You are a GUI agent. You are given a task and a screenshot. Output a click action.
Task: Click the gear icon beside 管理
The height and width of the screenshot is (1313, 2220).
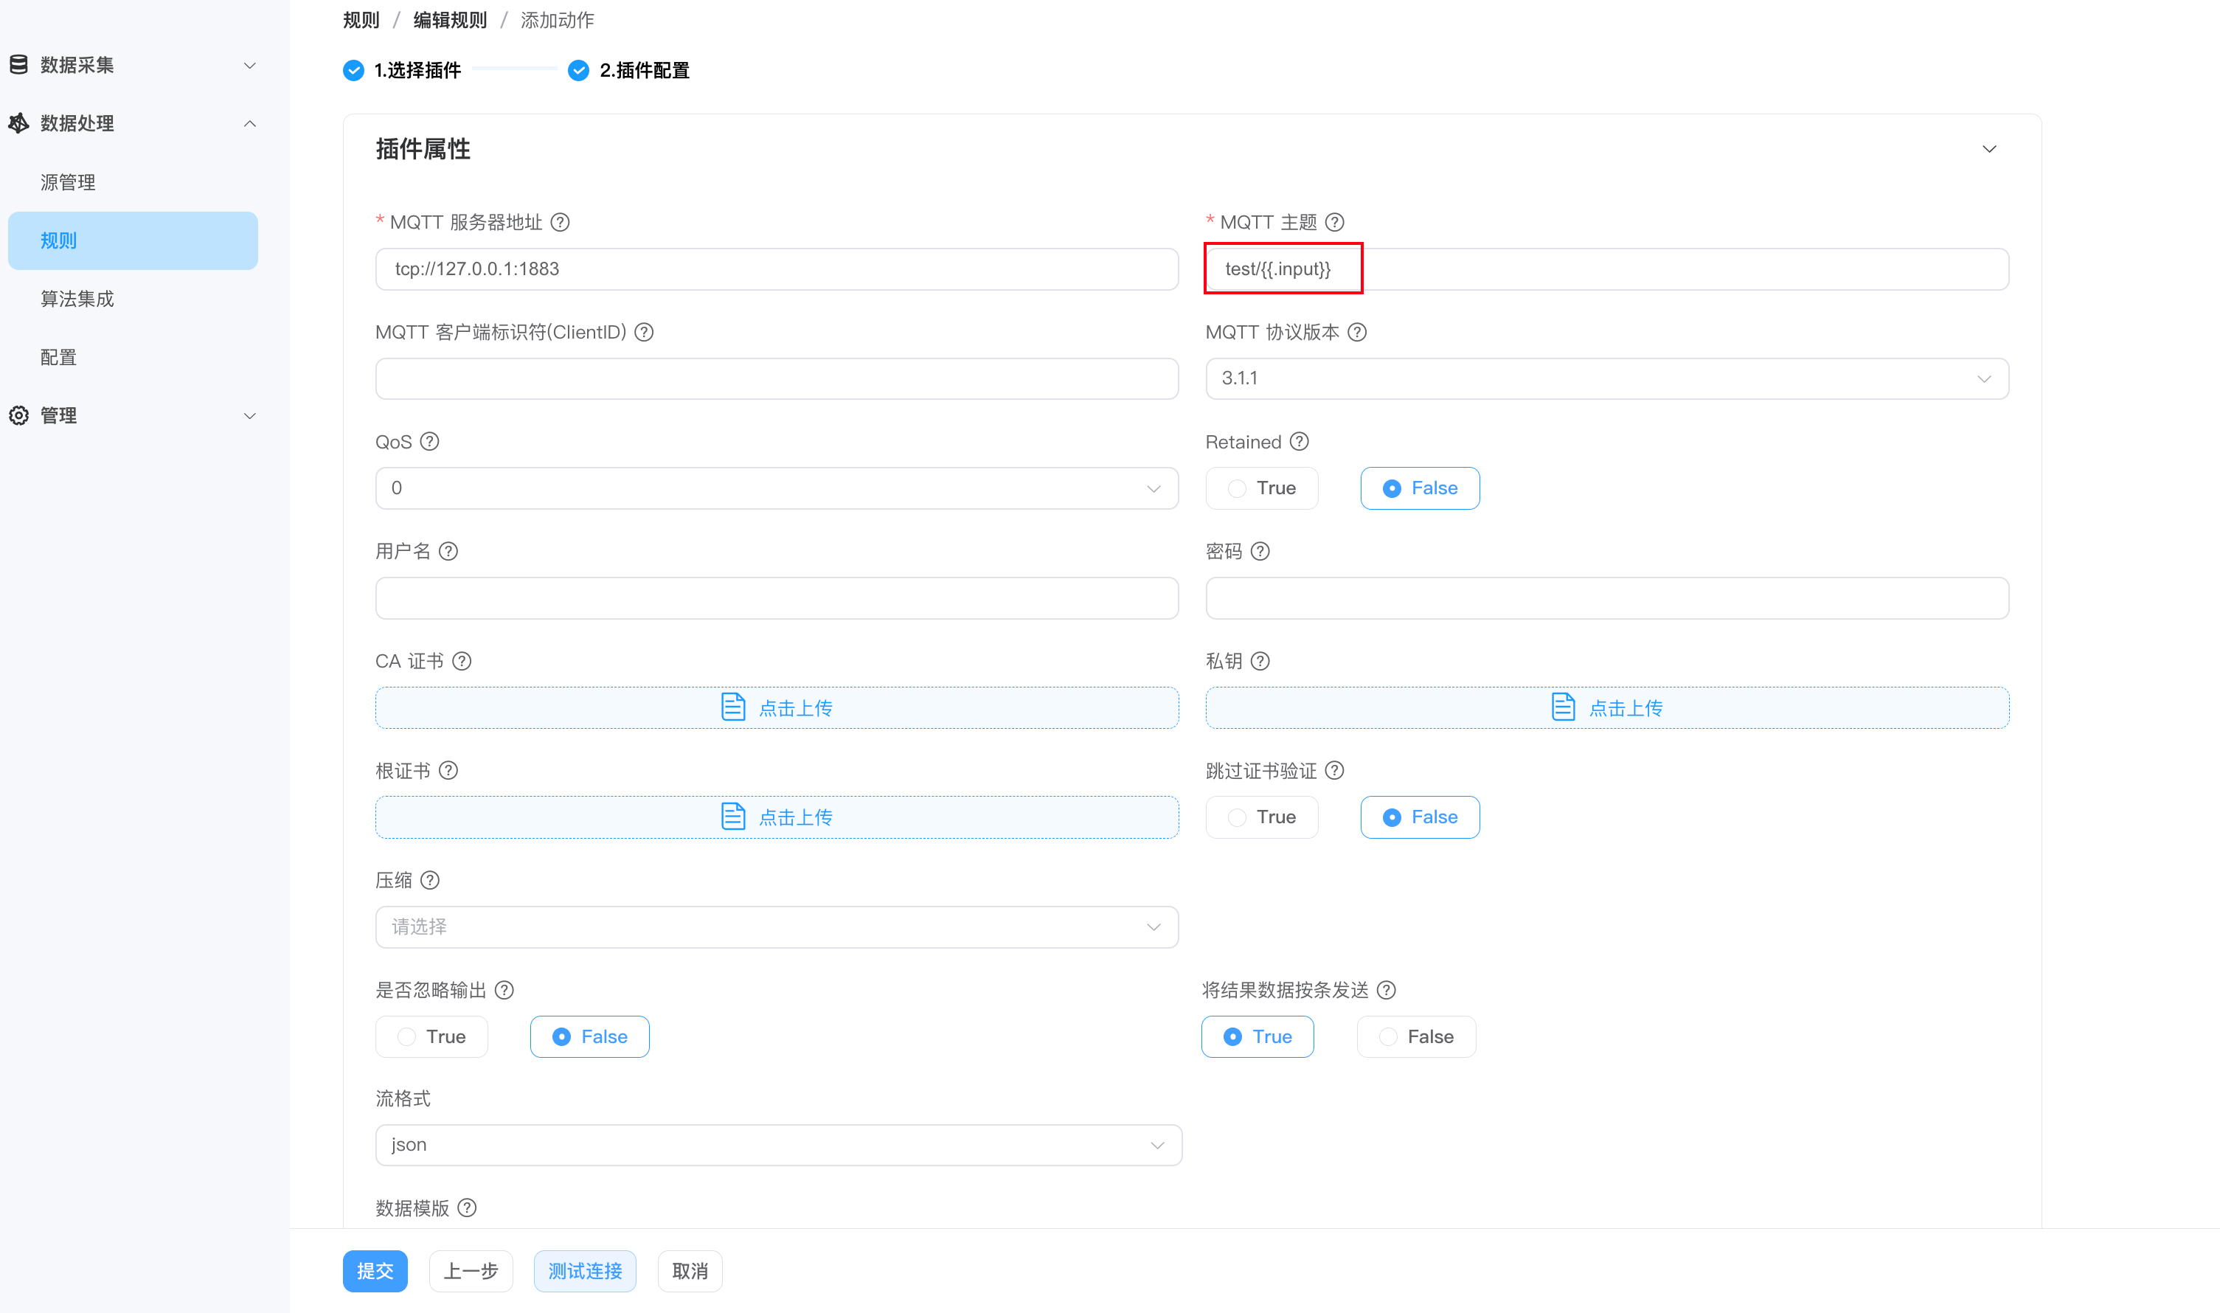tap(18, 415)
